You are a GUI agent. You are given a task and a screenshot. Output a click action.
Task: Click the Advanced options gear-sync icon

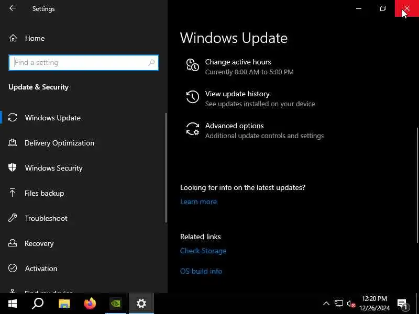click(x=193, y=129)
